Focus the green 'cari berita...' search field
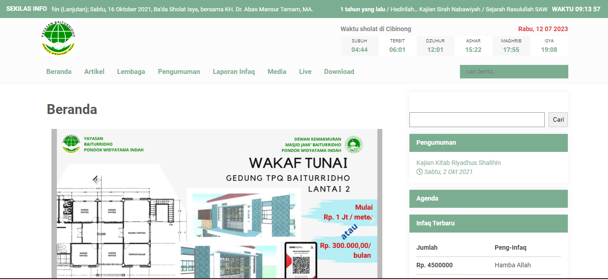 click(x=514, y=72)
